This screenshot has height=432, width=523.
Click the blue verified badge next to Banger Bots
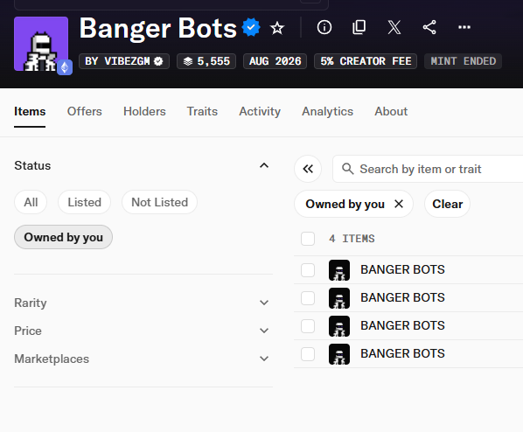click(x=251, y=27)
